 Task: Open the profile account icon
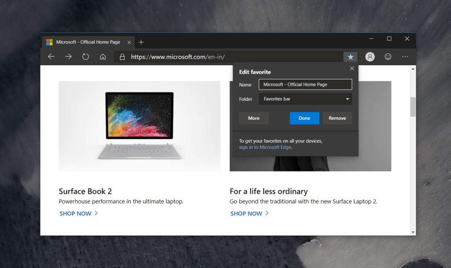[x=370, y=57]
